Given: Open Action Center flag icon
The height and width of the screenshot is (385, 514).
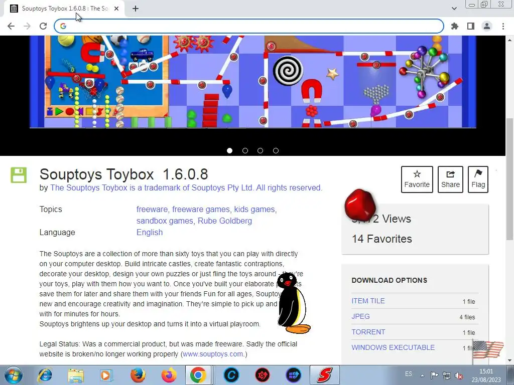Looking at the screenshot, I should (434, 375).
